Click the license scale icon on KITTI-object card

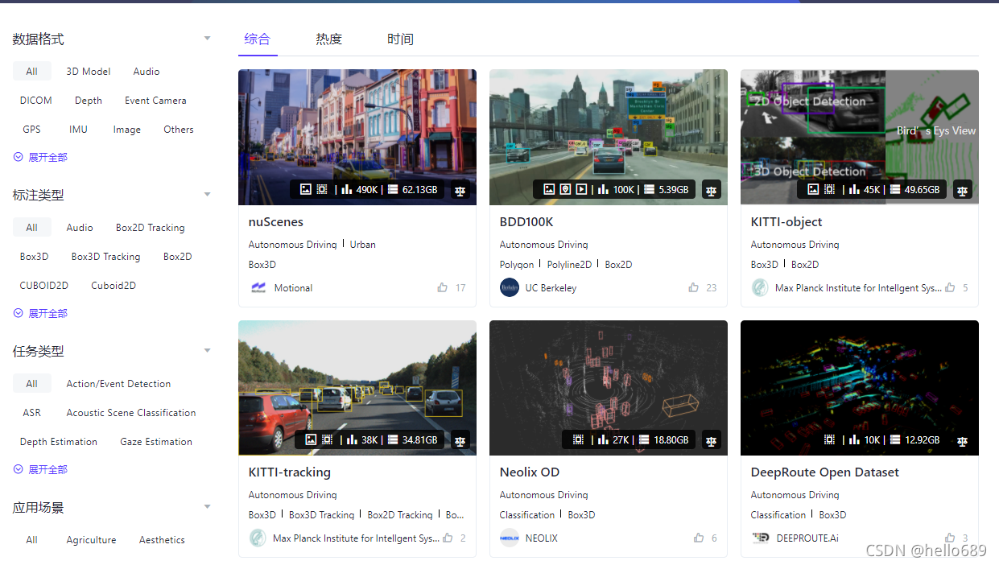tap(963, 191)
